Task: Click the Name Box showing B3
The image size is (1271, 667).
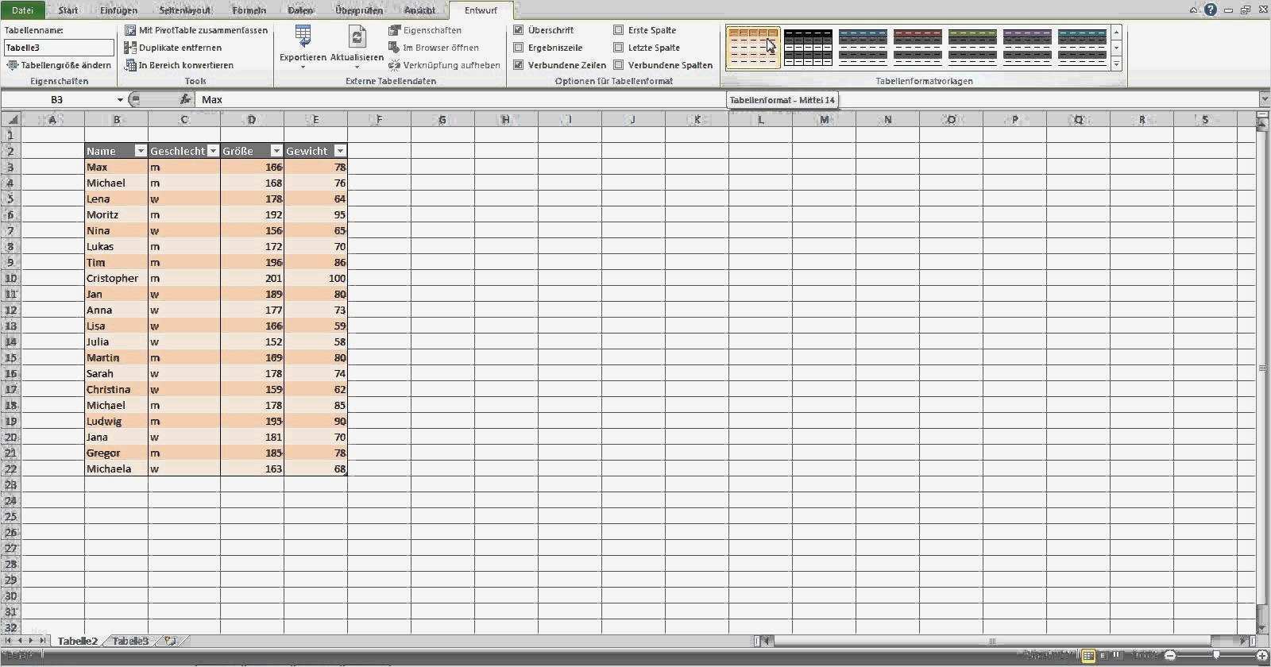Action: click(x=57, y=99)
